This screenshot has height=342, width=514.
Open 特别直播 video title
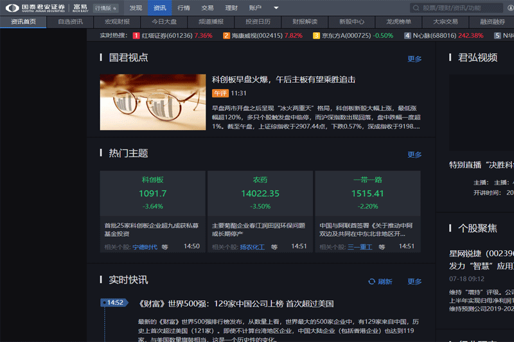[x=481, y=165]
